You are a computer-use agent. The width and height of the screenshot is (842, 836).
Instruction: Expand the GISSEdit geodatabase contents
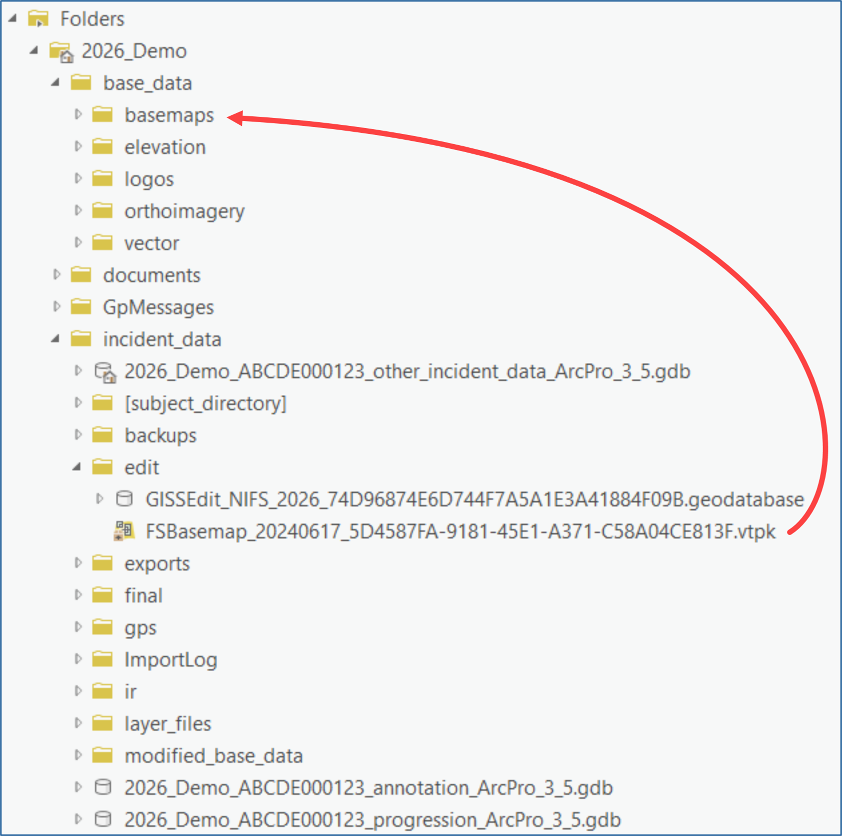pos(99,499)
